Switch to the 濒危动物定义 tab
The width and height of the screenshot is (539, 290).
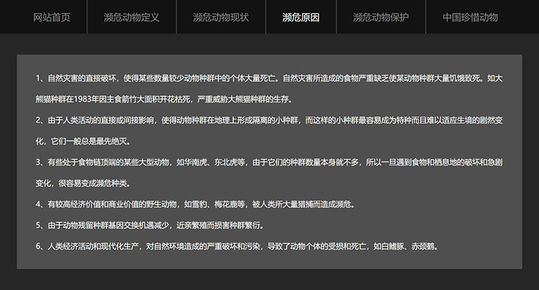(x=132, y=17)
